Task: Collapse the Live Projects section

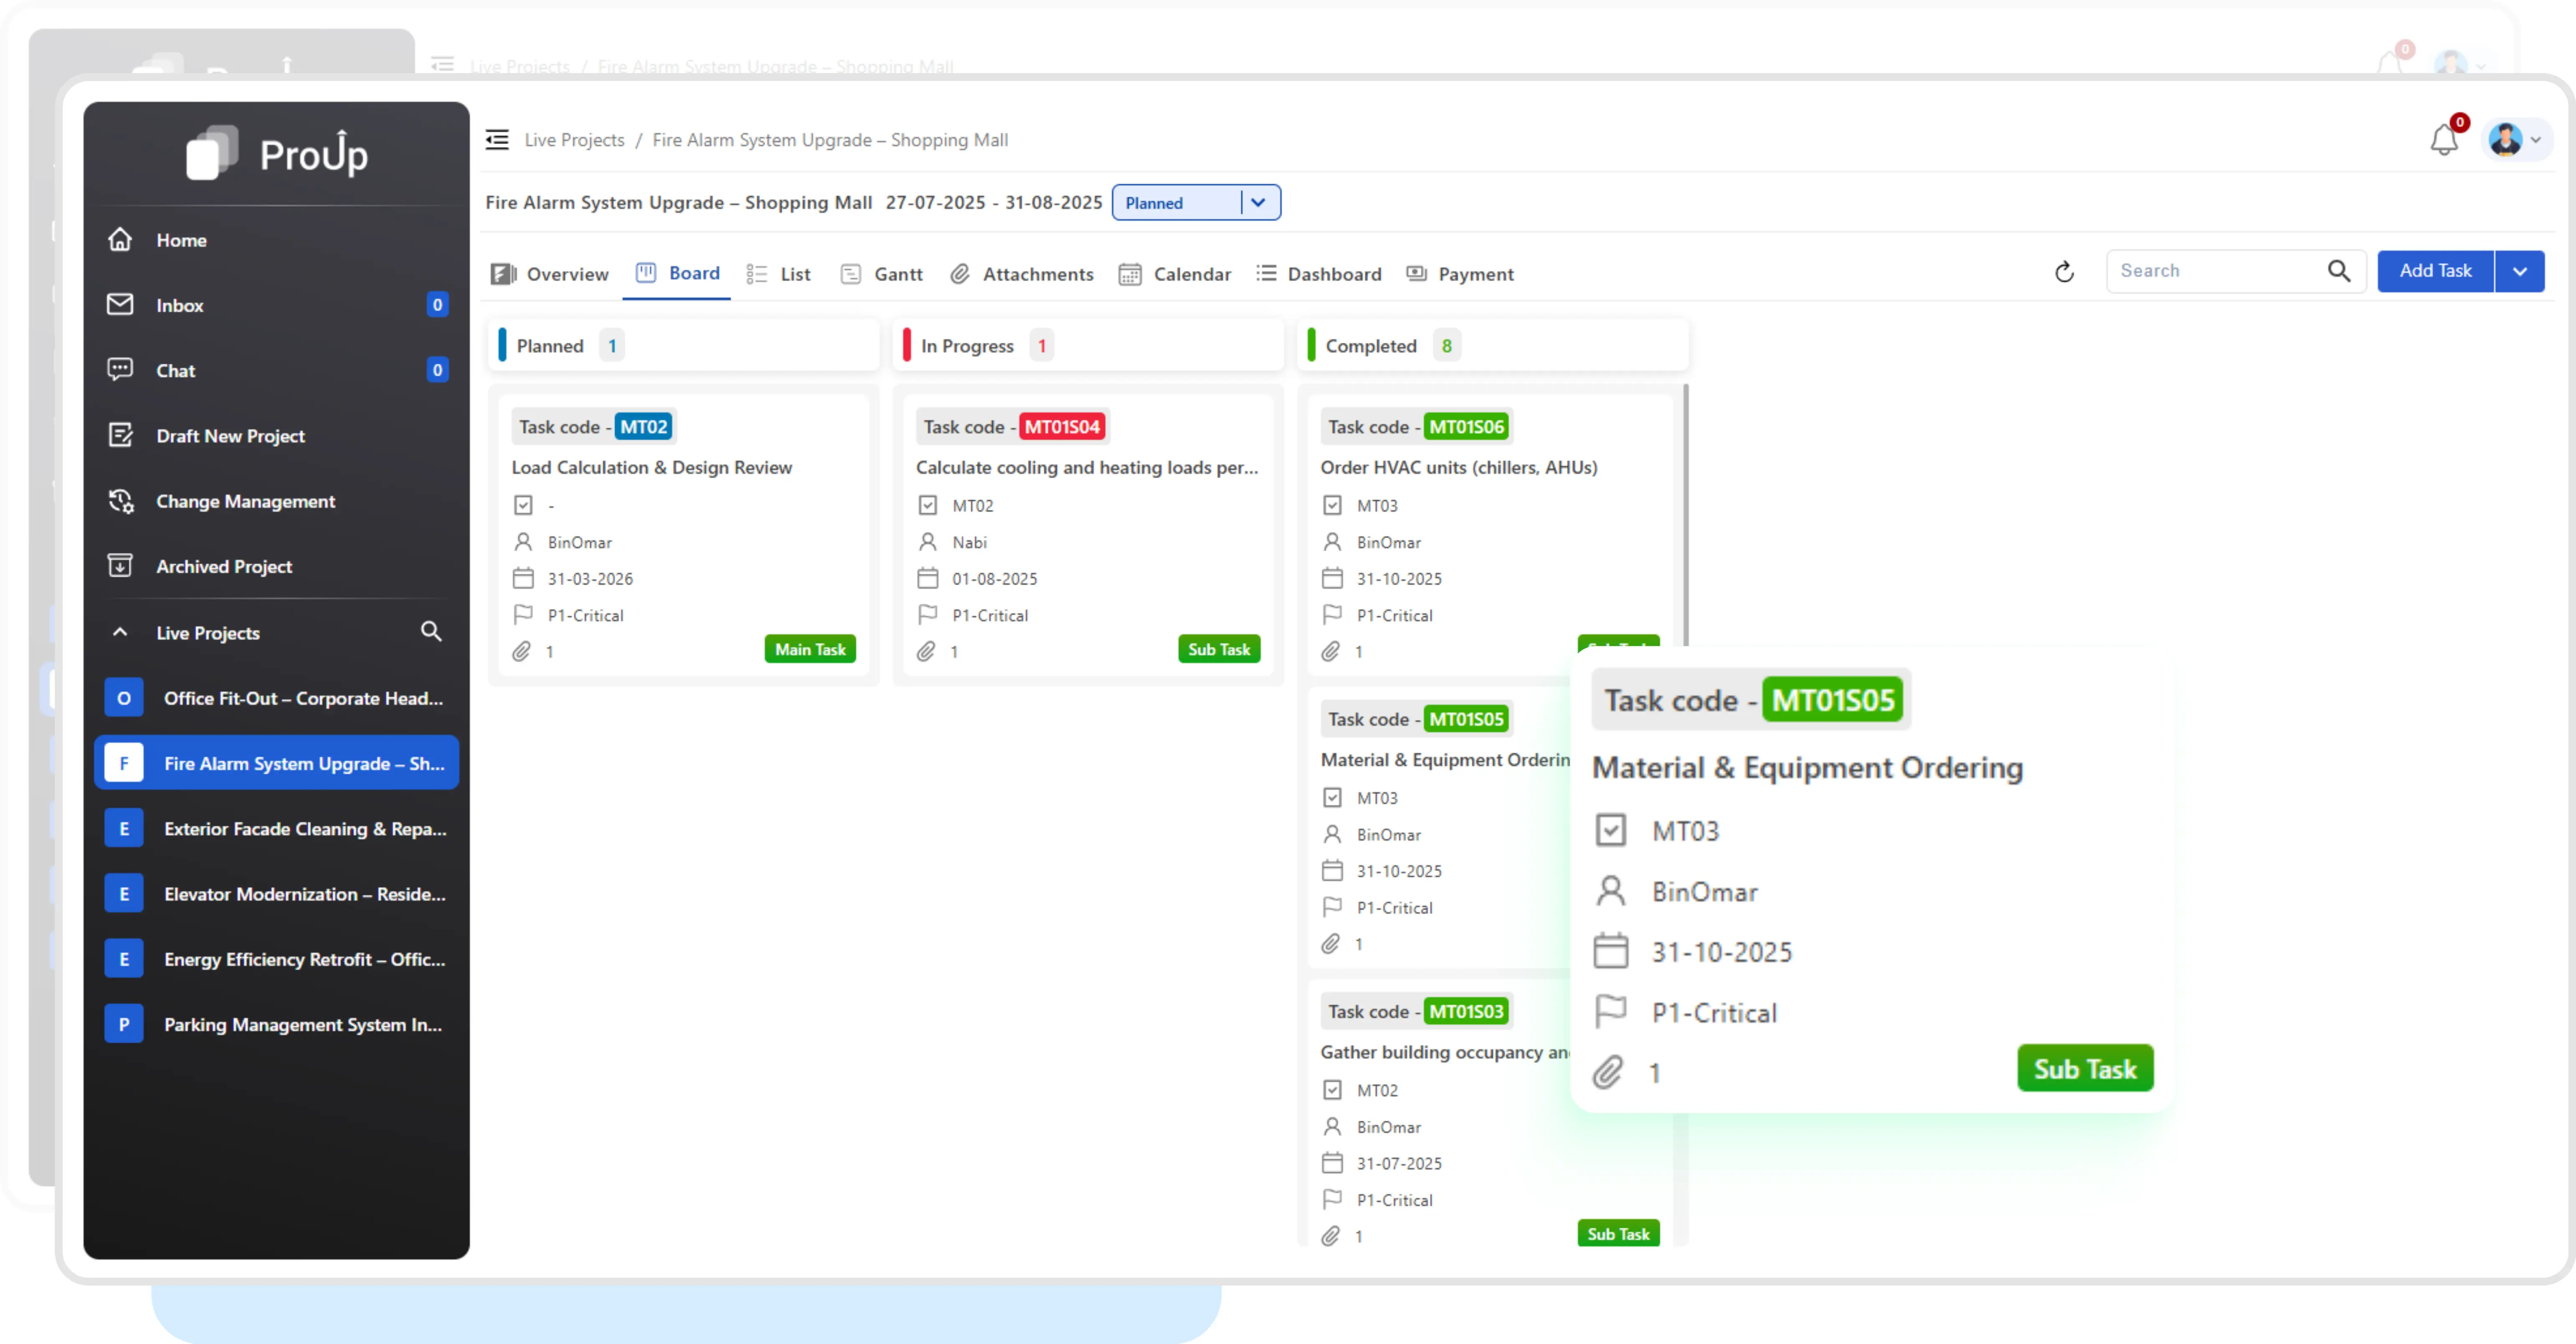Action: tap(120, 631)
